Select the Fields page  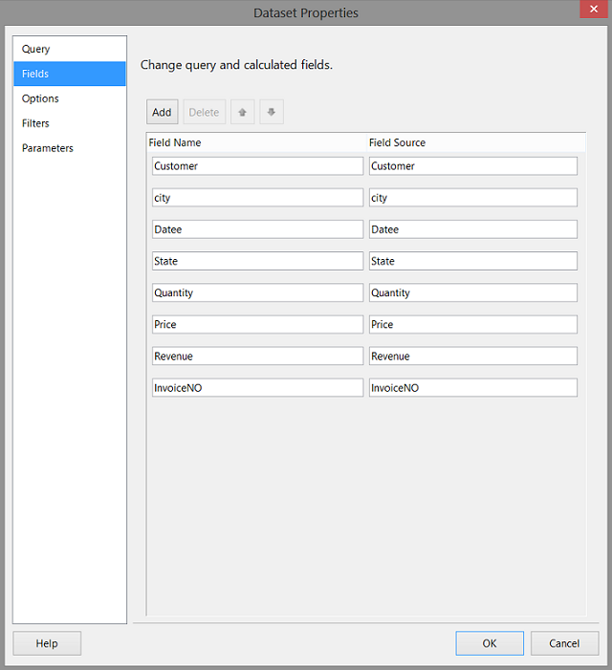(x=35, y=74)
